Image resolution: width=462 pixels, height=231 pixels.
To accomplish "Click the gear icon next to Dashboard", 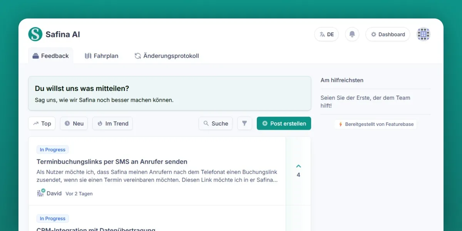I will pyautogui.click(x=373, y=34).
